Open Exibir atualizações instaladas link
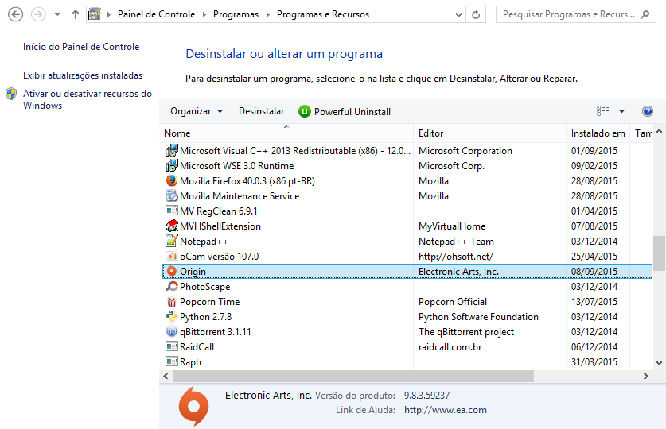 [83, 75]
